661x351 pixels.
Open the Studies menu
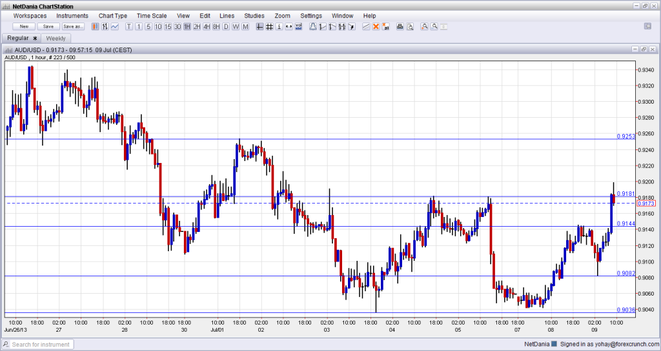[x=254, y=15]
